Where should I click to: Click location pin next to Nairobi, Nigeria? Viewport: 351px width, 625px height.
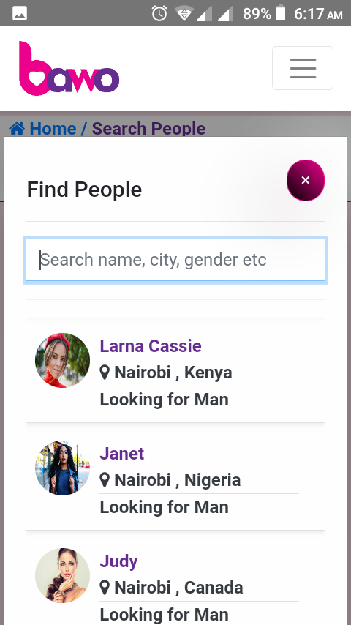click(x=105, y=481)
